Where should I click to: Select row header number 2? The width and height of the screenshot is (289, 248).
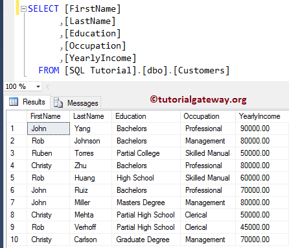[x=17, y=141]
